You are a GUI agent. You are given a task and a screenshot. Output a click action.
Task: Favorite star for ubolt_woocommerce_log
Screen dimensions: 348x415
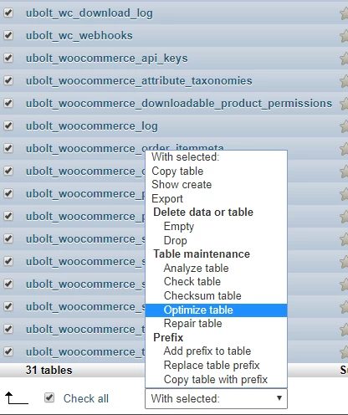[344, 126]
